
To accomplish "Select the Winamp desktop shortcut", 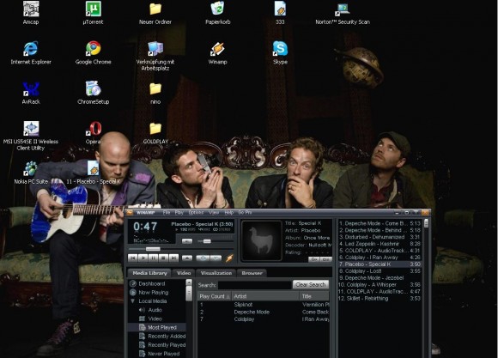I will coord(217,52).
